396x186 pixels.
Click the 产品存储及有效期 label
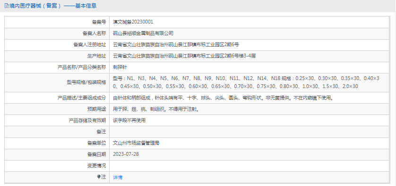87,121
